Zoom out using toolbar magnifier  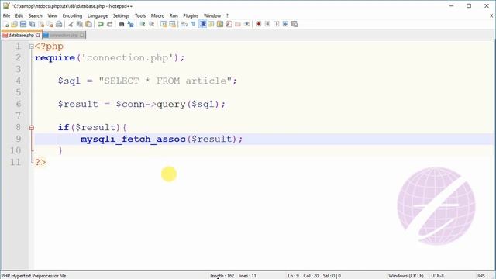151,24
